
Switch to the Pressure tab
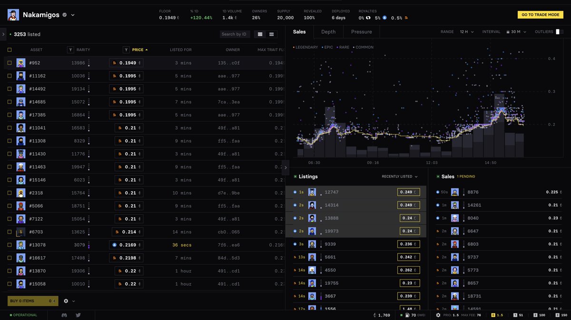[x=362, y=32]
